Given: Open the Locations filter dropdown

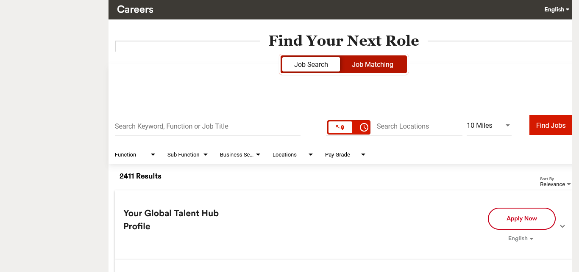Looking at the screenshot, I should coord(292,155).
